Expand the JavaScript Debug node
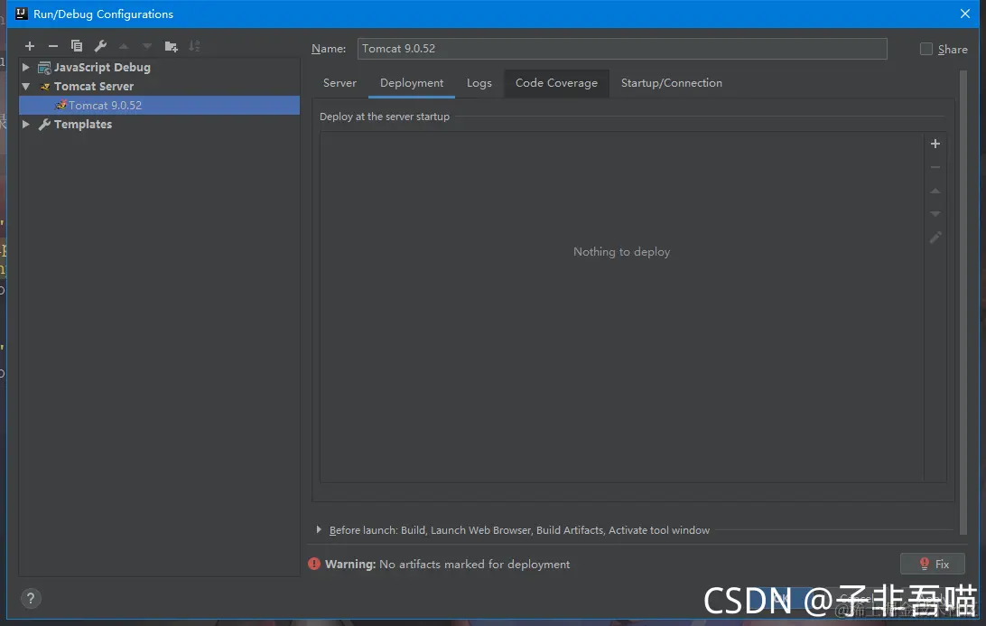Viewport: 986px width, 626px height. (26, 68)
